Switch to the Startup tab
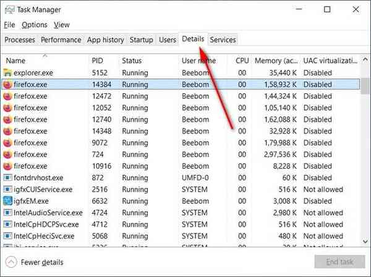 tap(141, 40)
